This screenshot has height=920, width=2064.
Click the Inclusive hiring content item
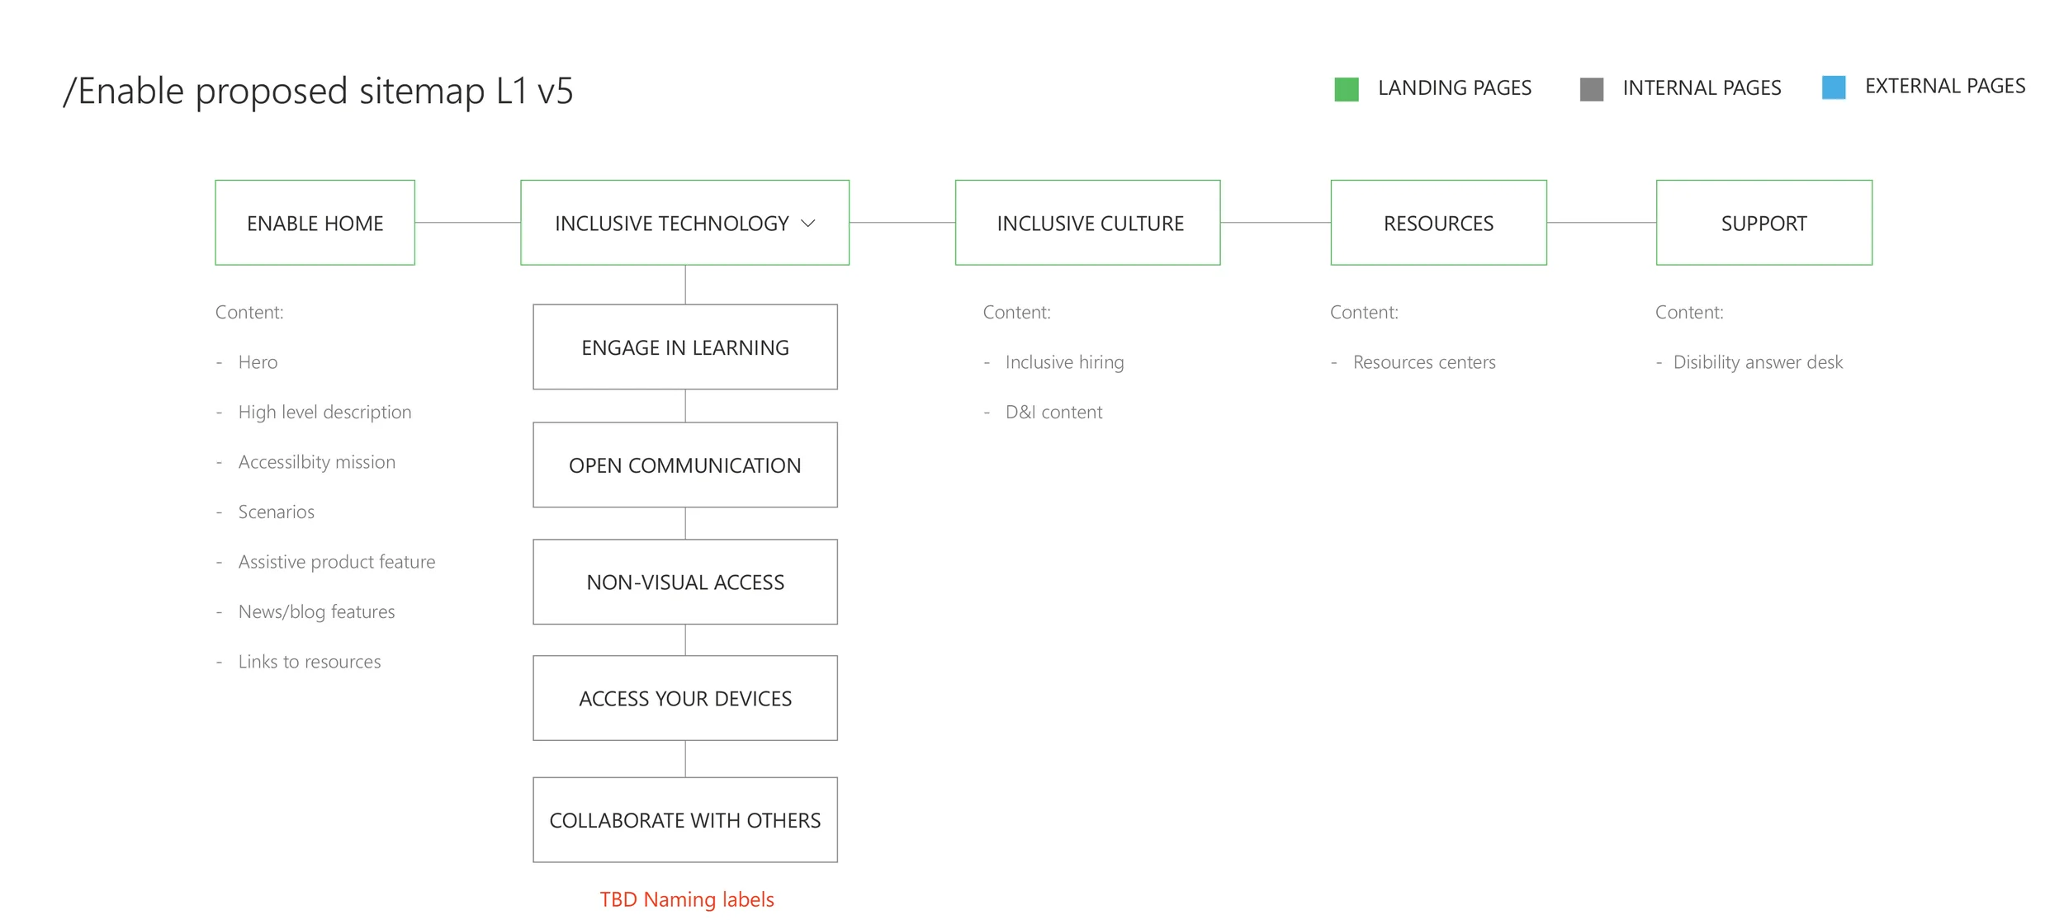(x=1063, y=361)
